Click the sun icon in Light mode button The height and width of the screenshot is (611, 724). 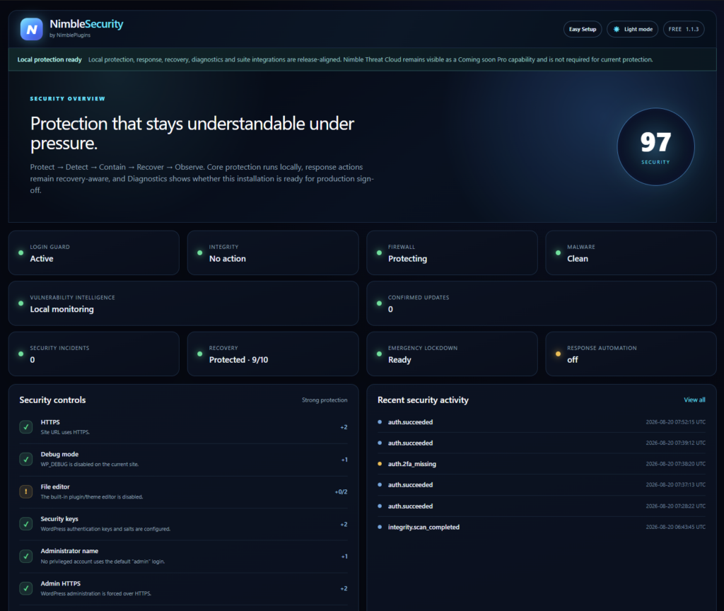(617, 29)
